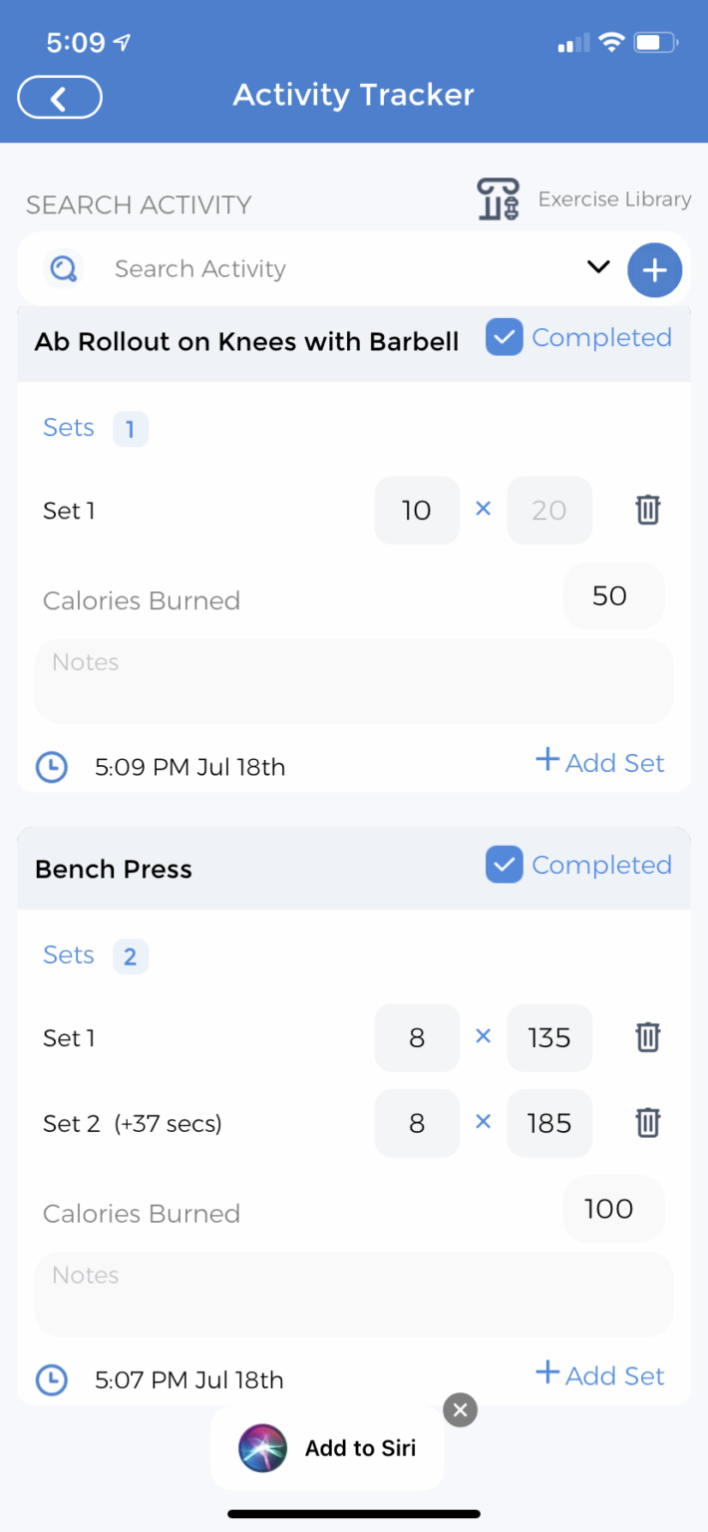
Task: Click the Notes field under Ab Rollout
Action: [353, 681]
